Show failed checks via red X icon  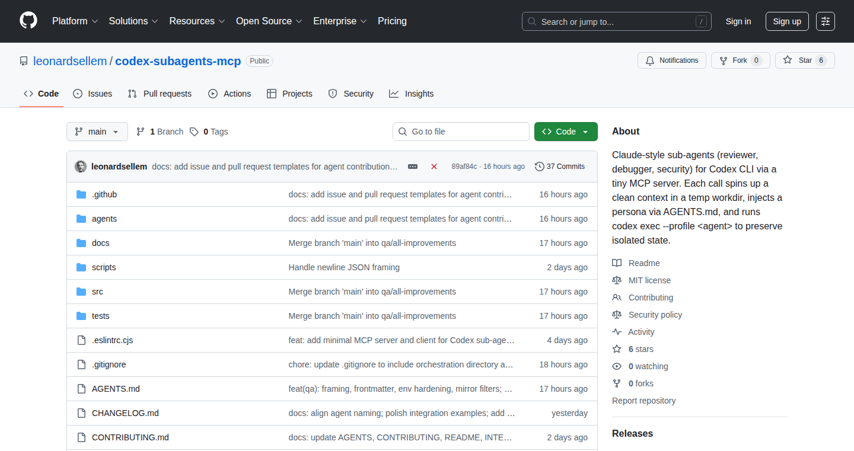pyautogui.click(x=434, y=167)
